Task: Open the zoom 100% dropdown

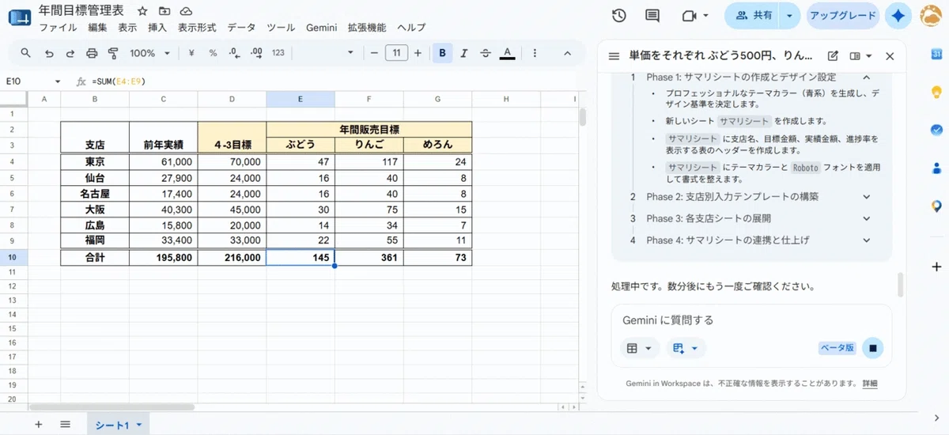Action: pos(150,53)
